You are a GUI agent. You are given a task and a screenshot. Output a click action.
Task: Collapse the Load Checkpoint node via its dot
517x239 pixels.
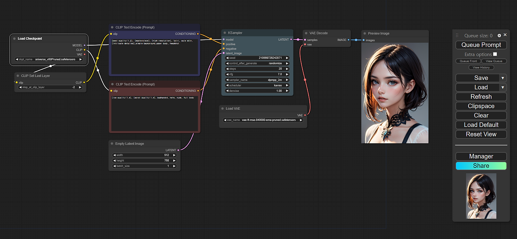pos(14,39)
